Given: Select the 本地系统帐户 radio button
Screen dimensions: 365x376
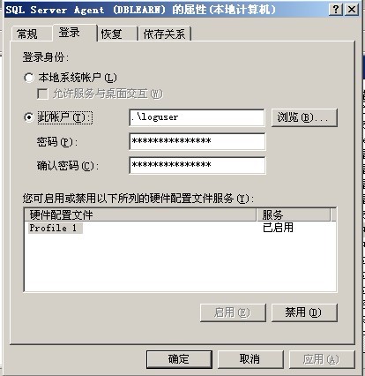Looking at the screenshot, I should tap(29, 78).
